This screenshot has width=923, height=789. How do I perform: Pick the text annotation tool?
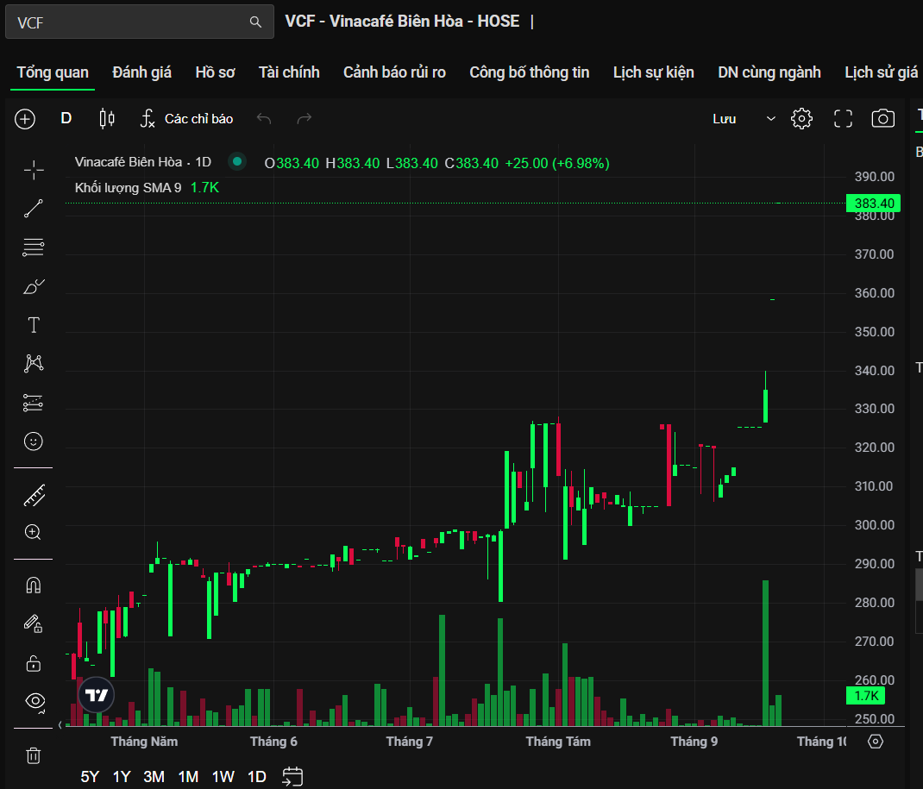[x=34, y=325]
